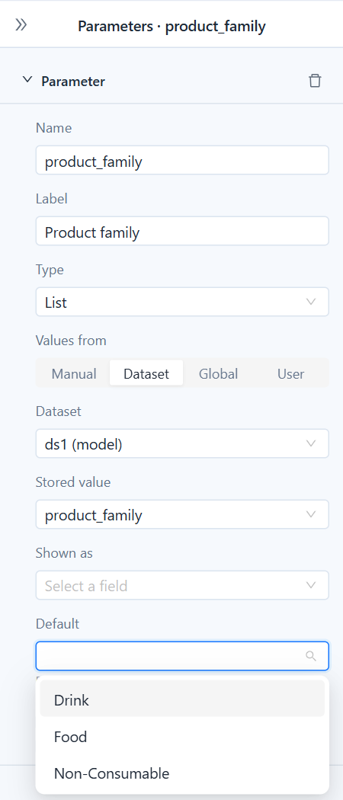Open the Type dropdown showing List
This screenshot has width=343, height=800.
182,302
